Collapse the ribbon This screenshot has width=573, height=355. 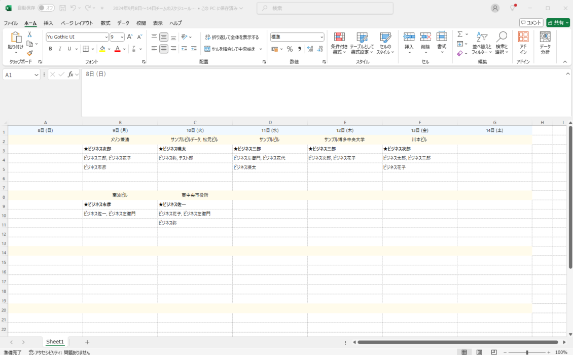pos(565,62)
